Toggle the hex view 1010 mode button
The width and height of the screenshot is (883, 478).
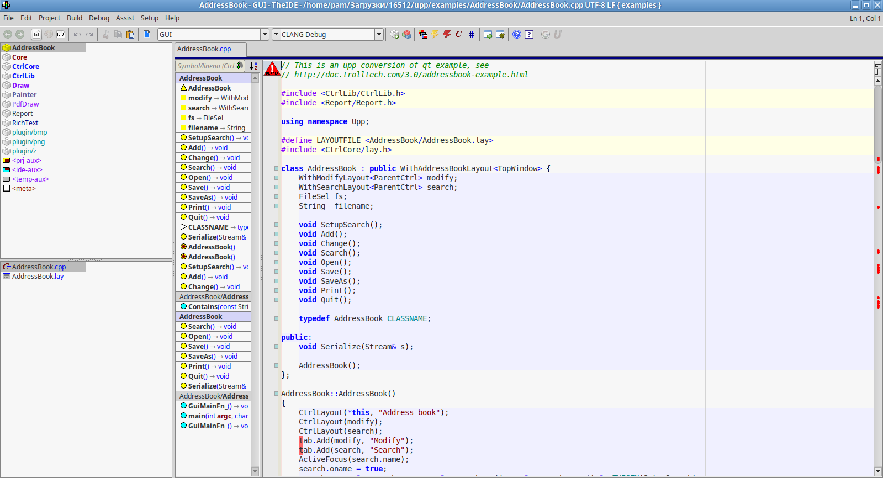pos(61,34)
